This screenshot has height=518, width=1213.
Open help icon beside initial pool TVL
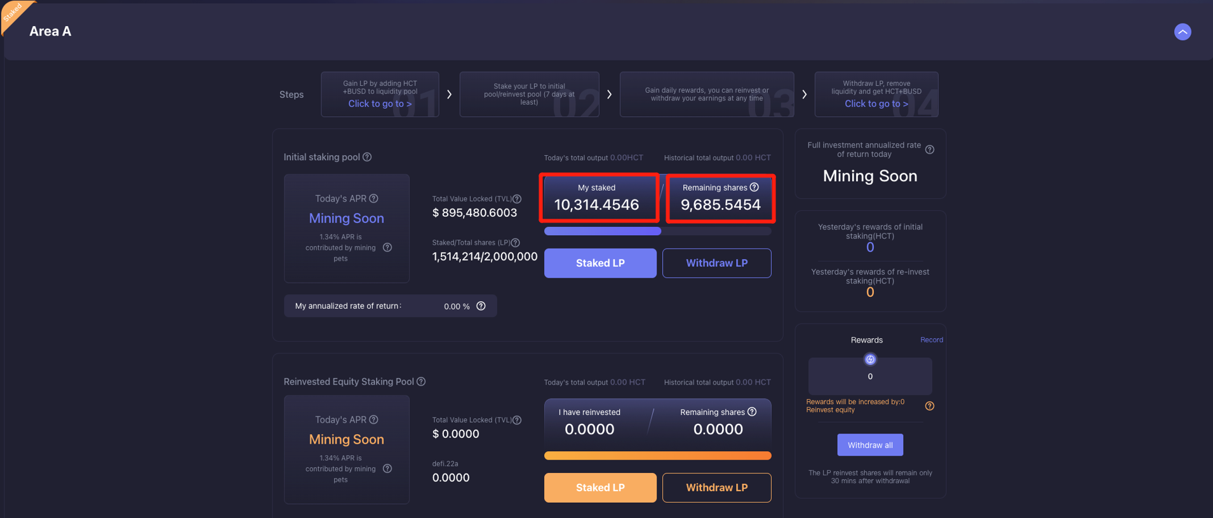tap(517, 199)
